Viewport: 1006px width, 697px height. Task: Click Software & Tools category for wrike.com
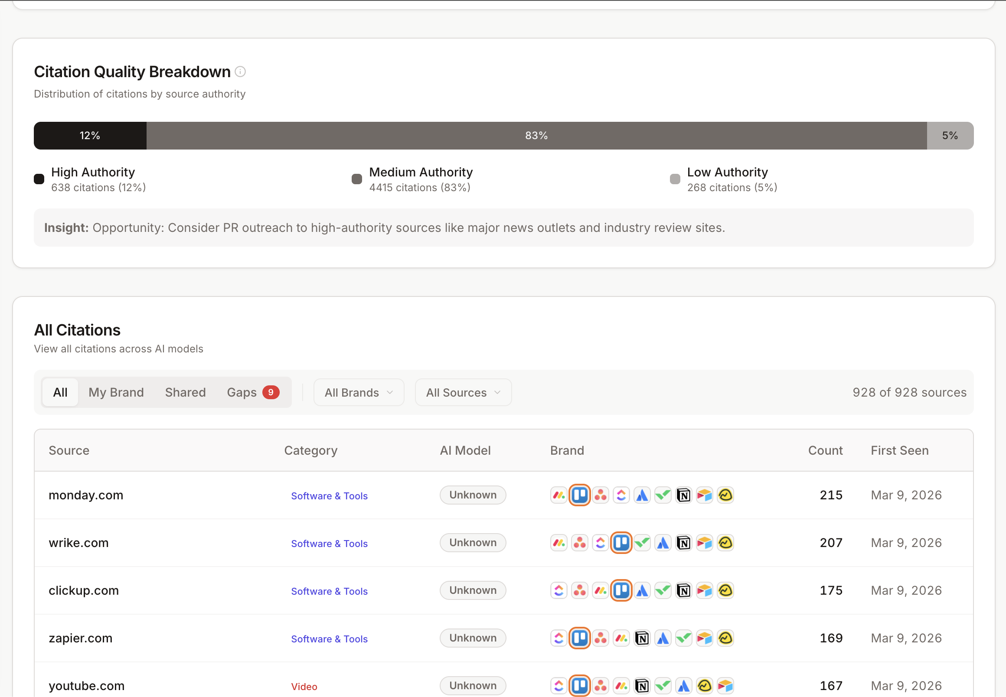(329, 544)
